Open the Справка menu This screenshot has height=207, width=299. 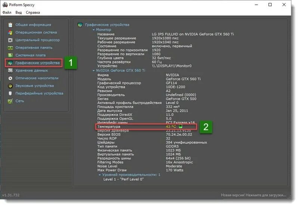(33, 12)
